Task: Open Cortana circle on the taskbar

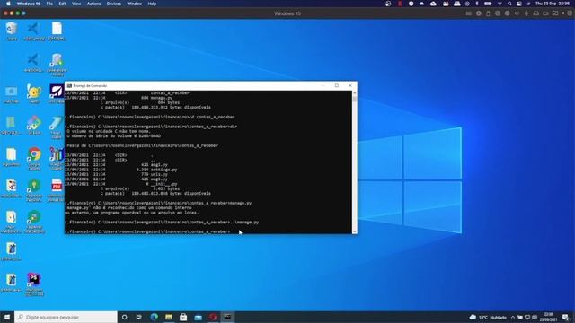Action: 124,317
